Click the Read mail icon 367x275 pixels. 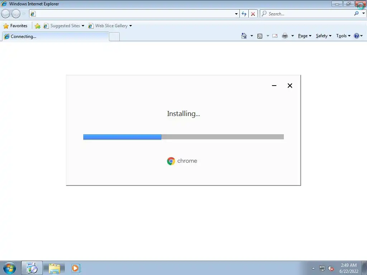275,36
